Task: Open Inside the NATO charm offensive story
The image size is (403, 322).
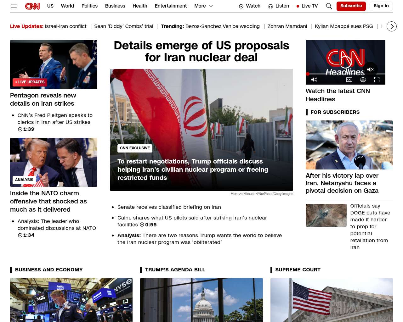Action: tap(48, 201)
